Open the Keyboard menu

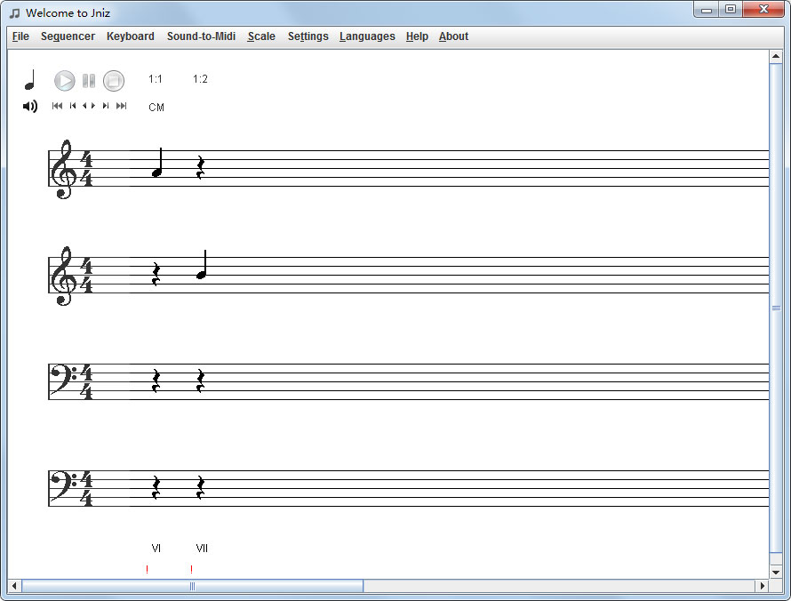pos(130,36)
